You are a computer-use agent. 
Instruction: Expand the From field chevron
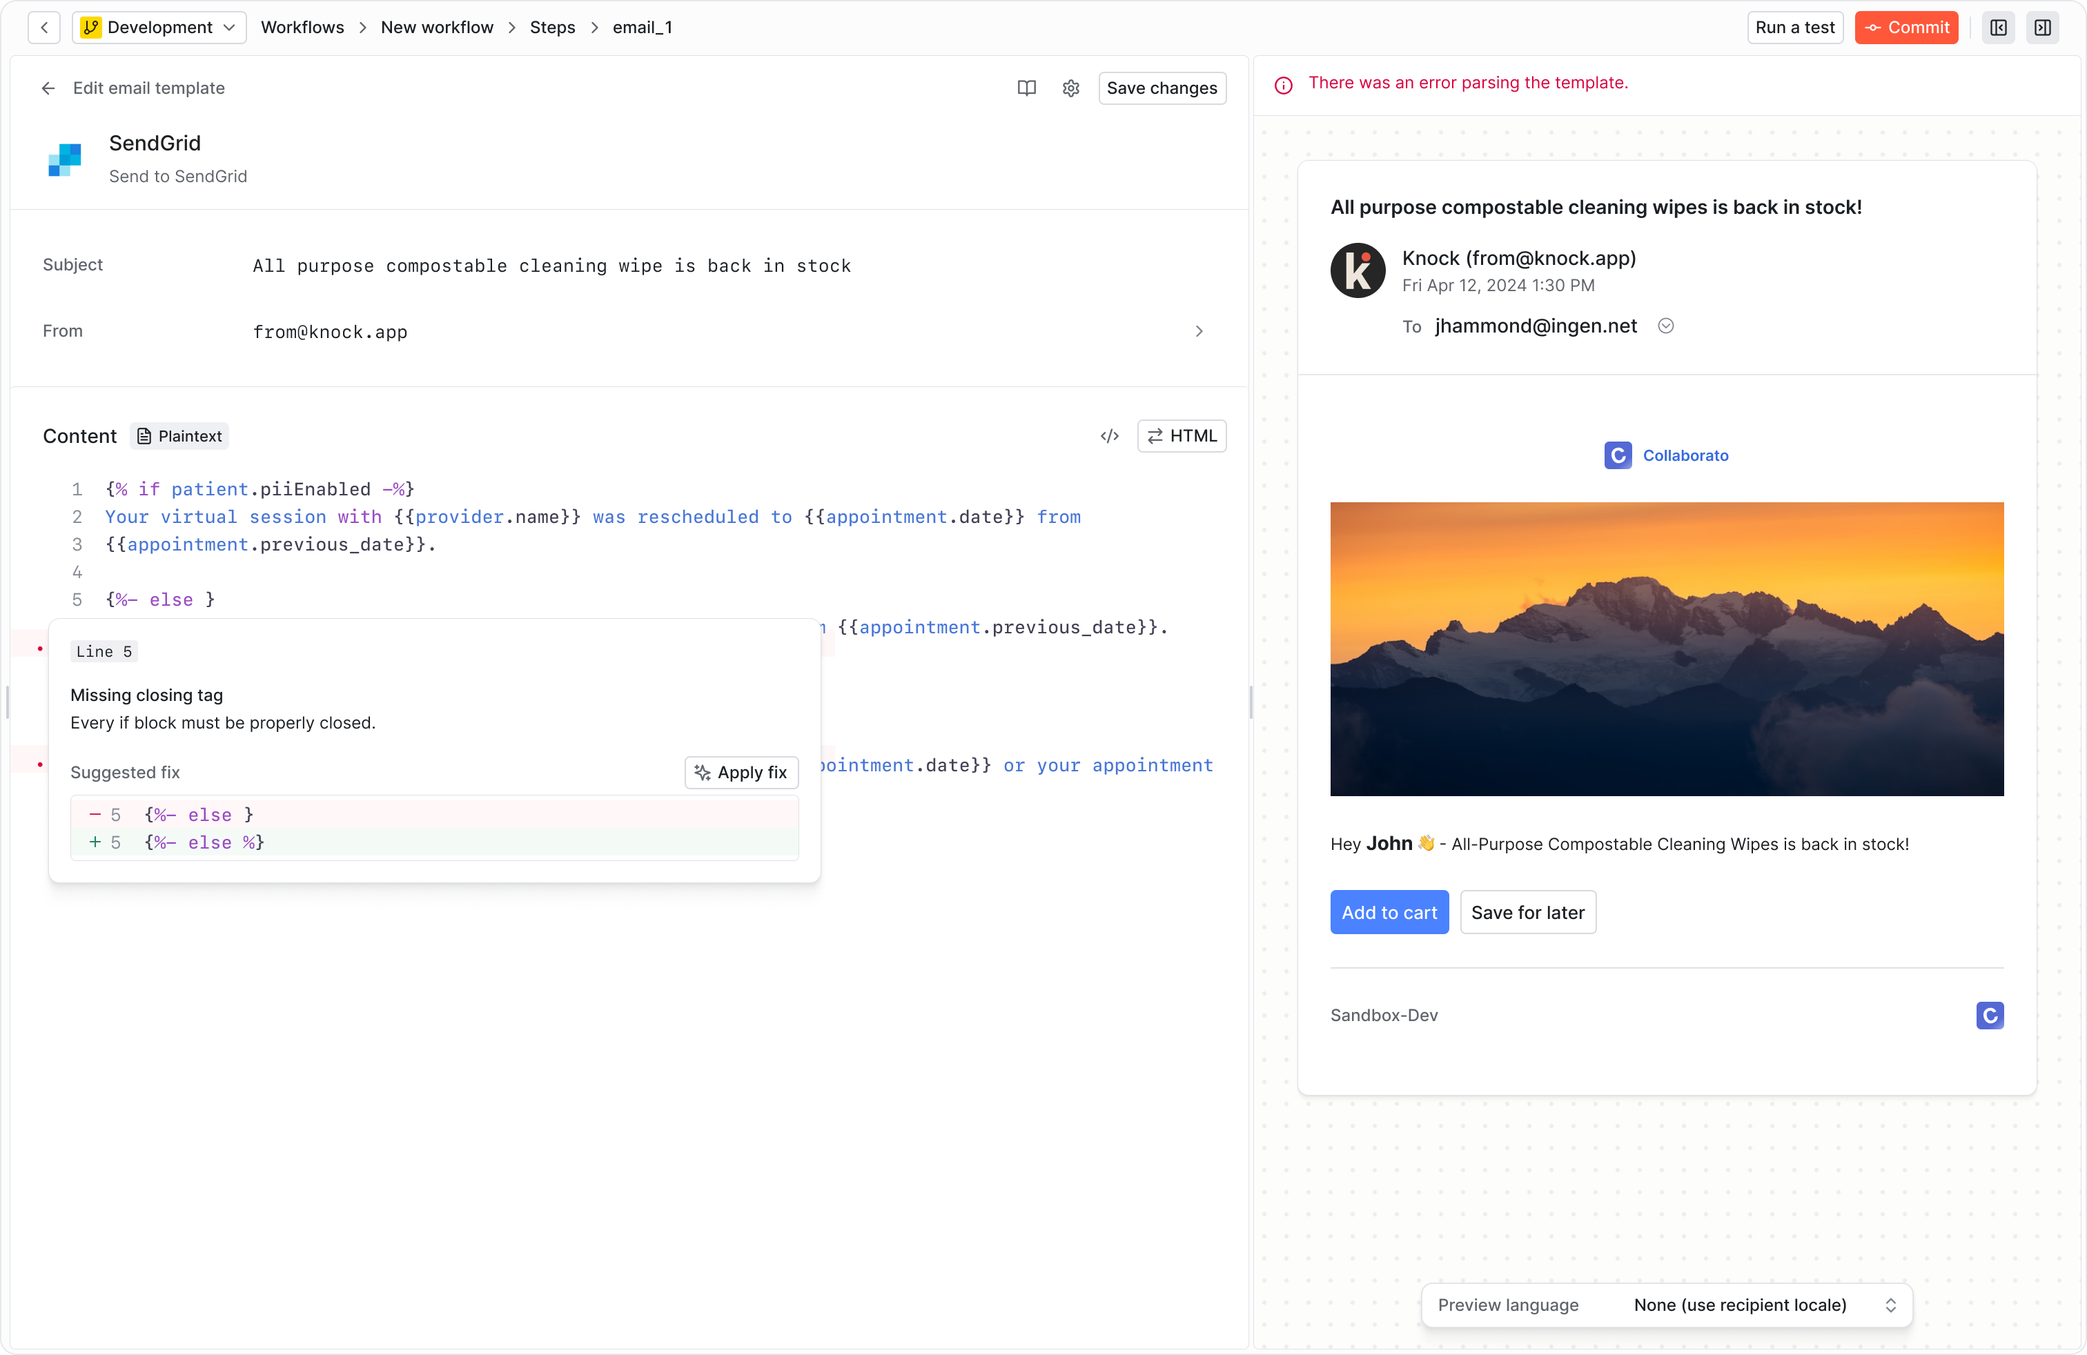[1199, 331]
